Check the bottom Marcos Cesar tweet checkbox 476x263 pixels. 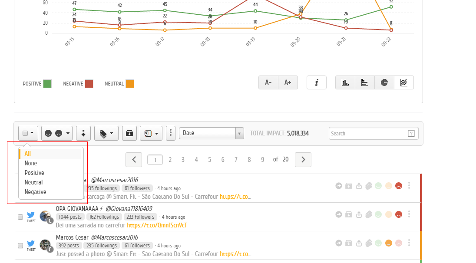pyautogui.click(x=20, y=245)
